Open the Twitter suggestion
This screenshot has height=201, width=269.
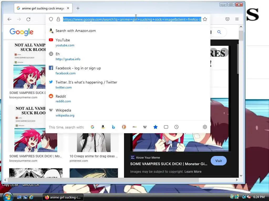(x=128, y=85)
